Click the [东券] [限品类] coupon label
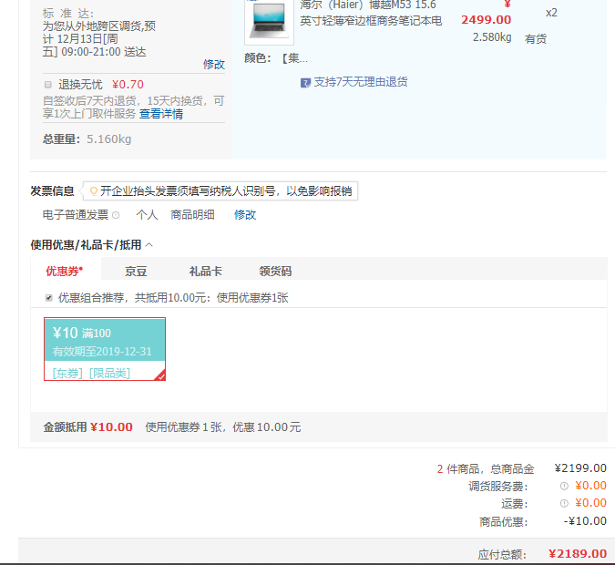Image resolution: width=615 pixels, height=565 pixels. click(x=91, y=373)
